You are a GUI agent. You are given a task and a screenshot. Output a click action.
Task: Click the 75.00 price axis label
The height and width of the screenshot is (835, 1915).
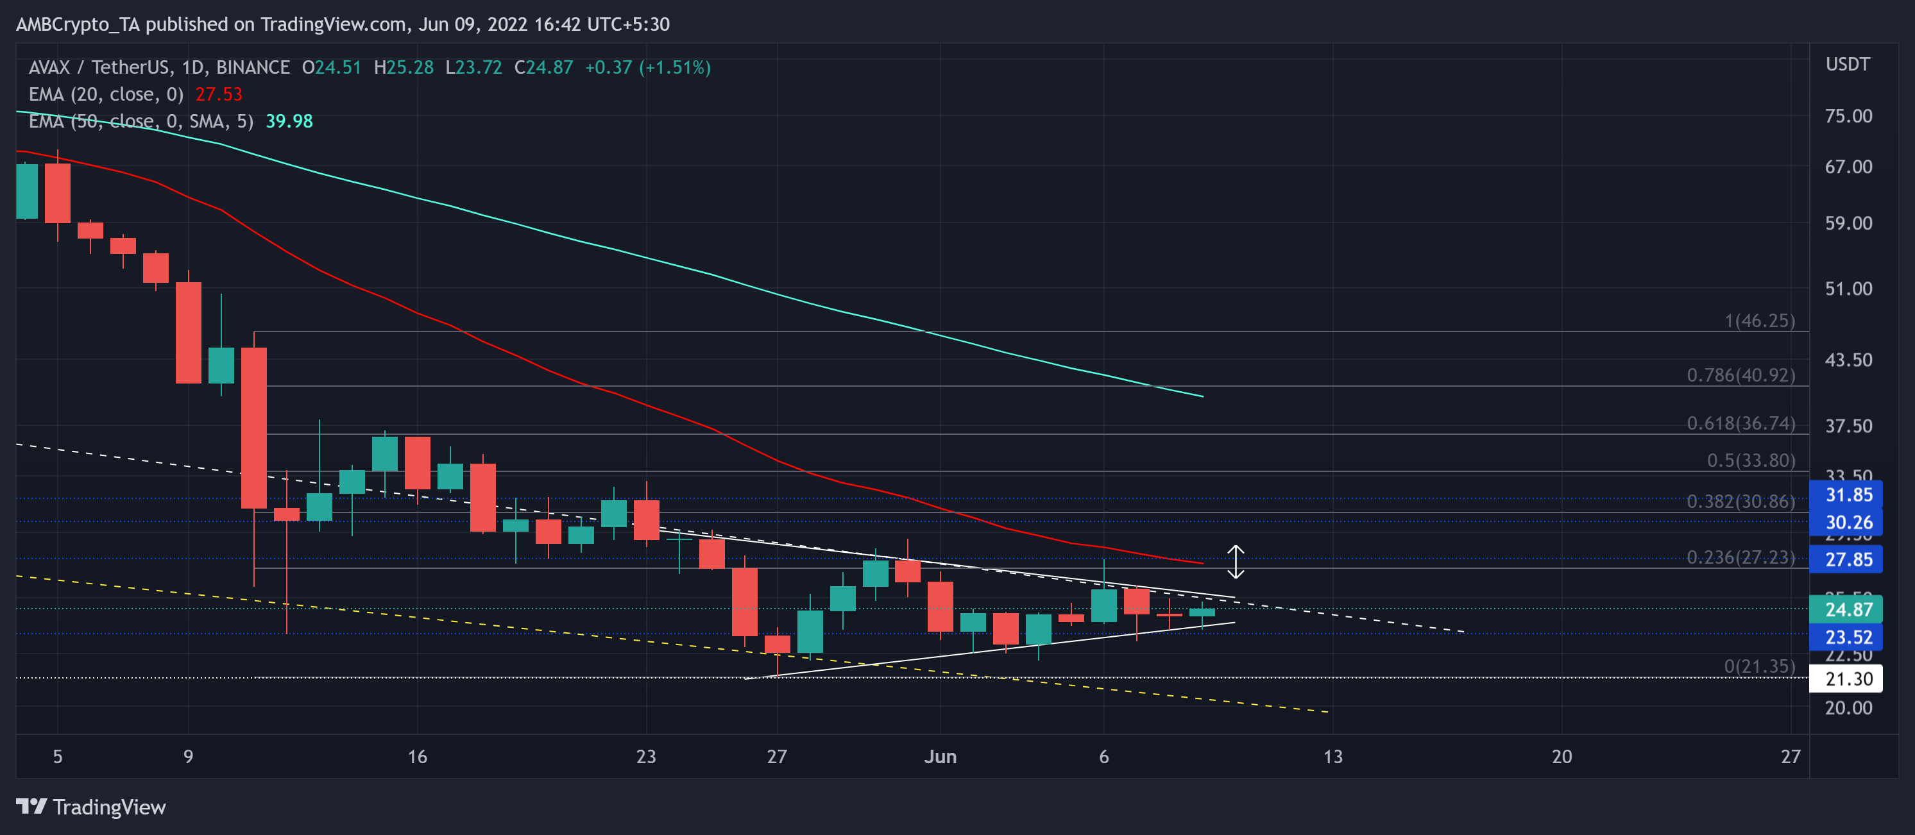(1848, 116)
